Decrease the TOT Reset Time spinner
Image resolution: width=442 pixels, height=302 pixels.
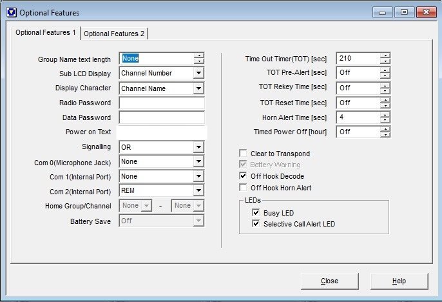tap(385, 105)
